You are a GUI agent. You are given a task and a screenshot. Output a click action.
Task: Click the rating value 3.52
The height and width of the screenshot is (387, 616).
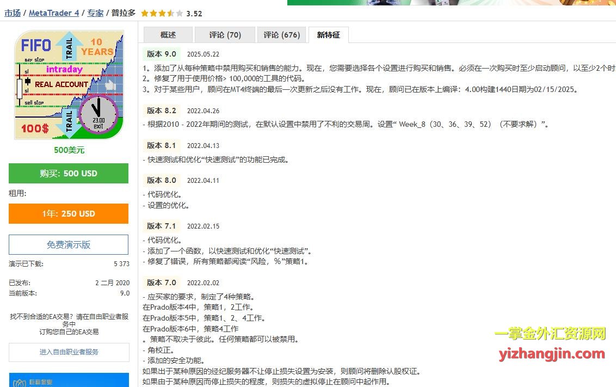[194, 14]
